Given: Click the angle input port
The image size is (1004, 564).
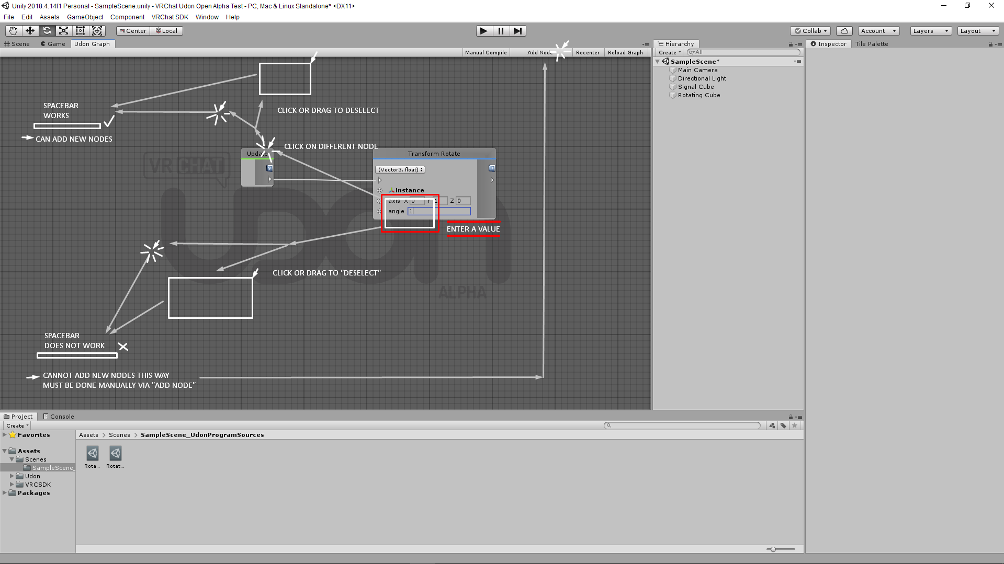Looking at the screenshot, I should point(379,211).
